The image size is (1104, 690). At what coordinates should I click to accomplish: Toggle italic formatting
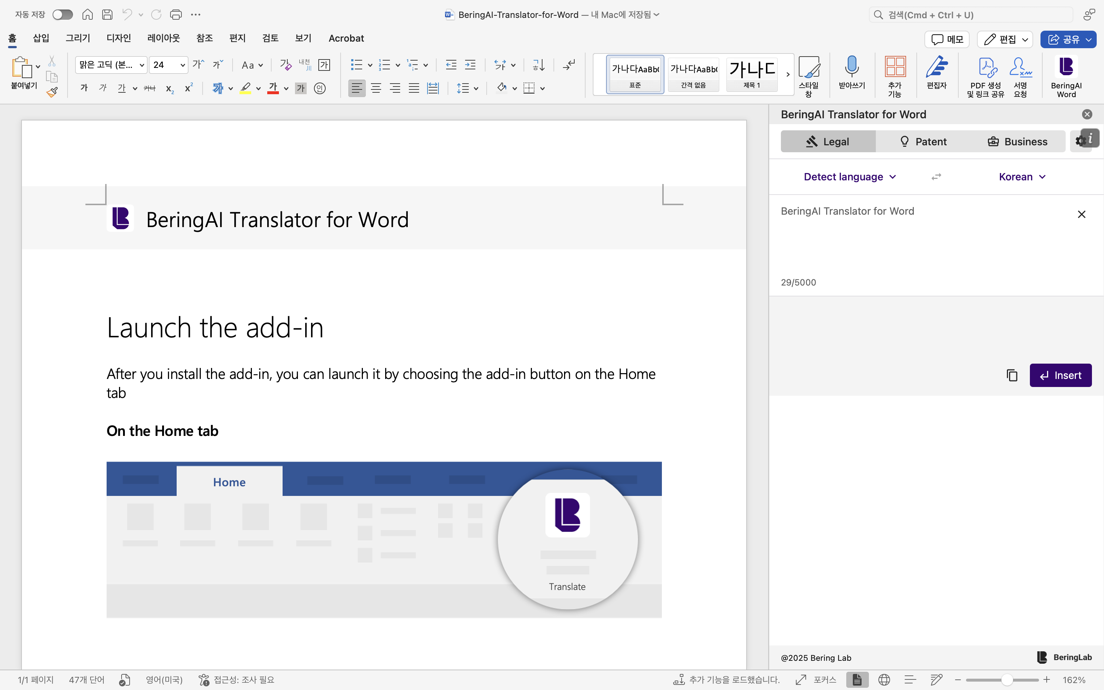coord(103,88)
